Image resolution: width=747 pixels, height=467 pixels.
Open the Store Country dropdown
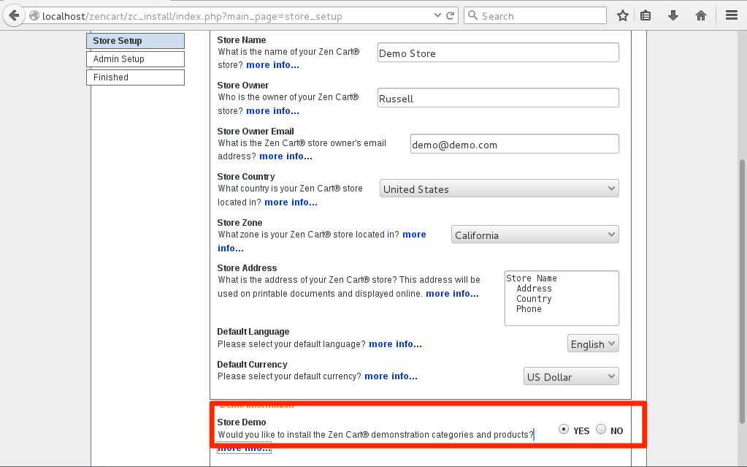pyautogui.click(x=499, y=189)
